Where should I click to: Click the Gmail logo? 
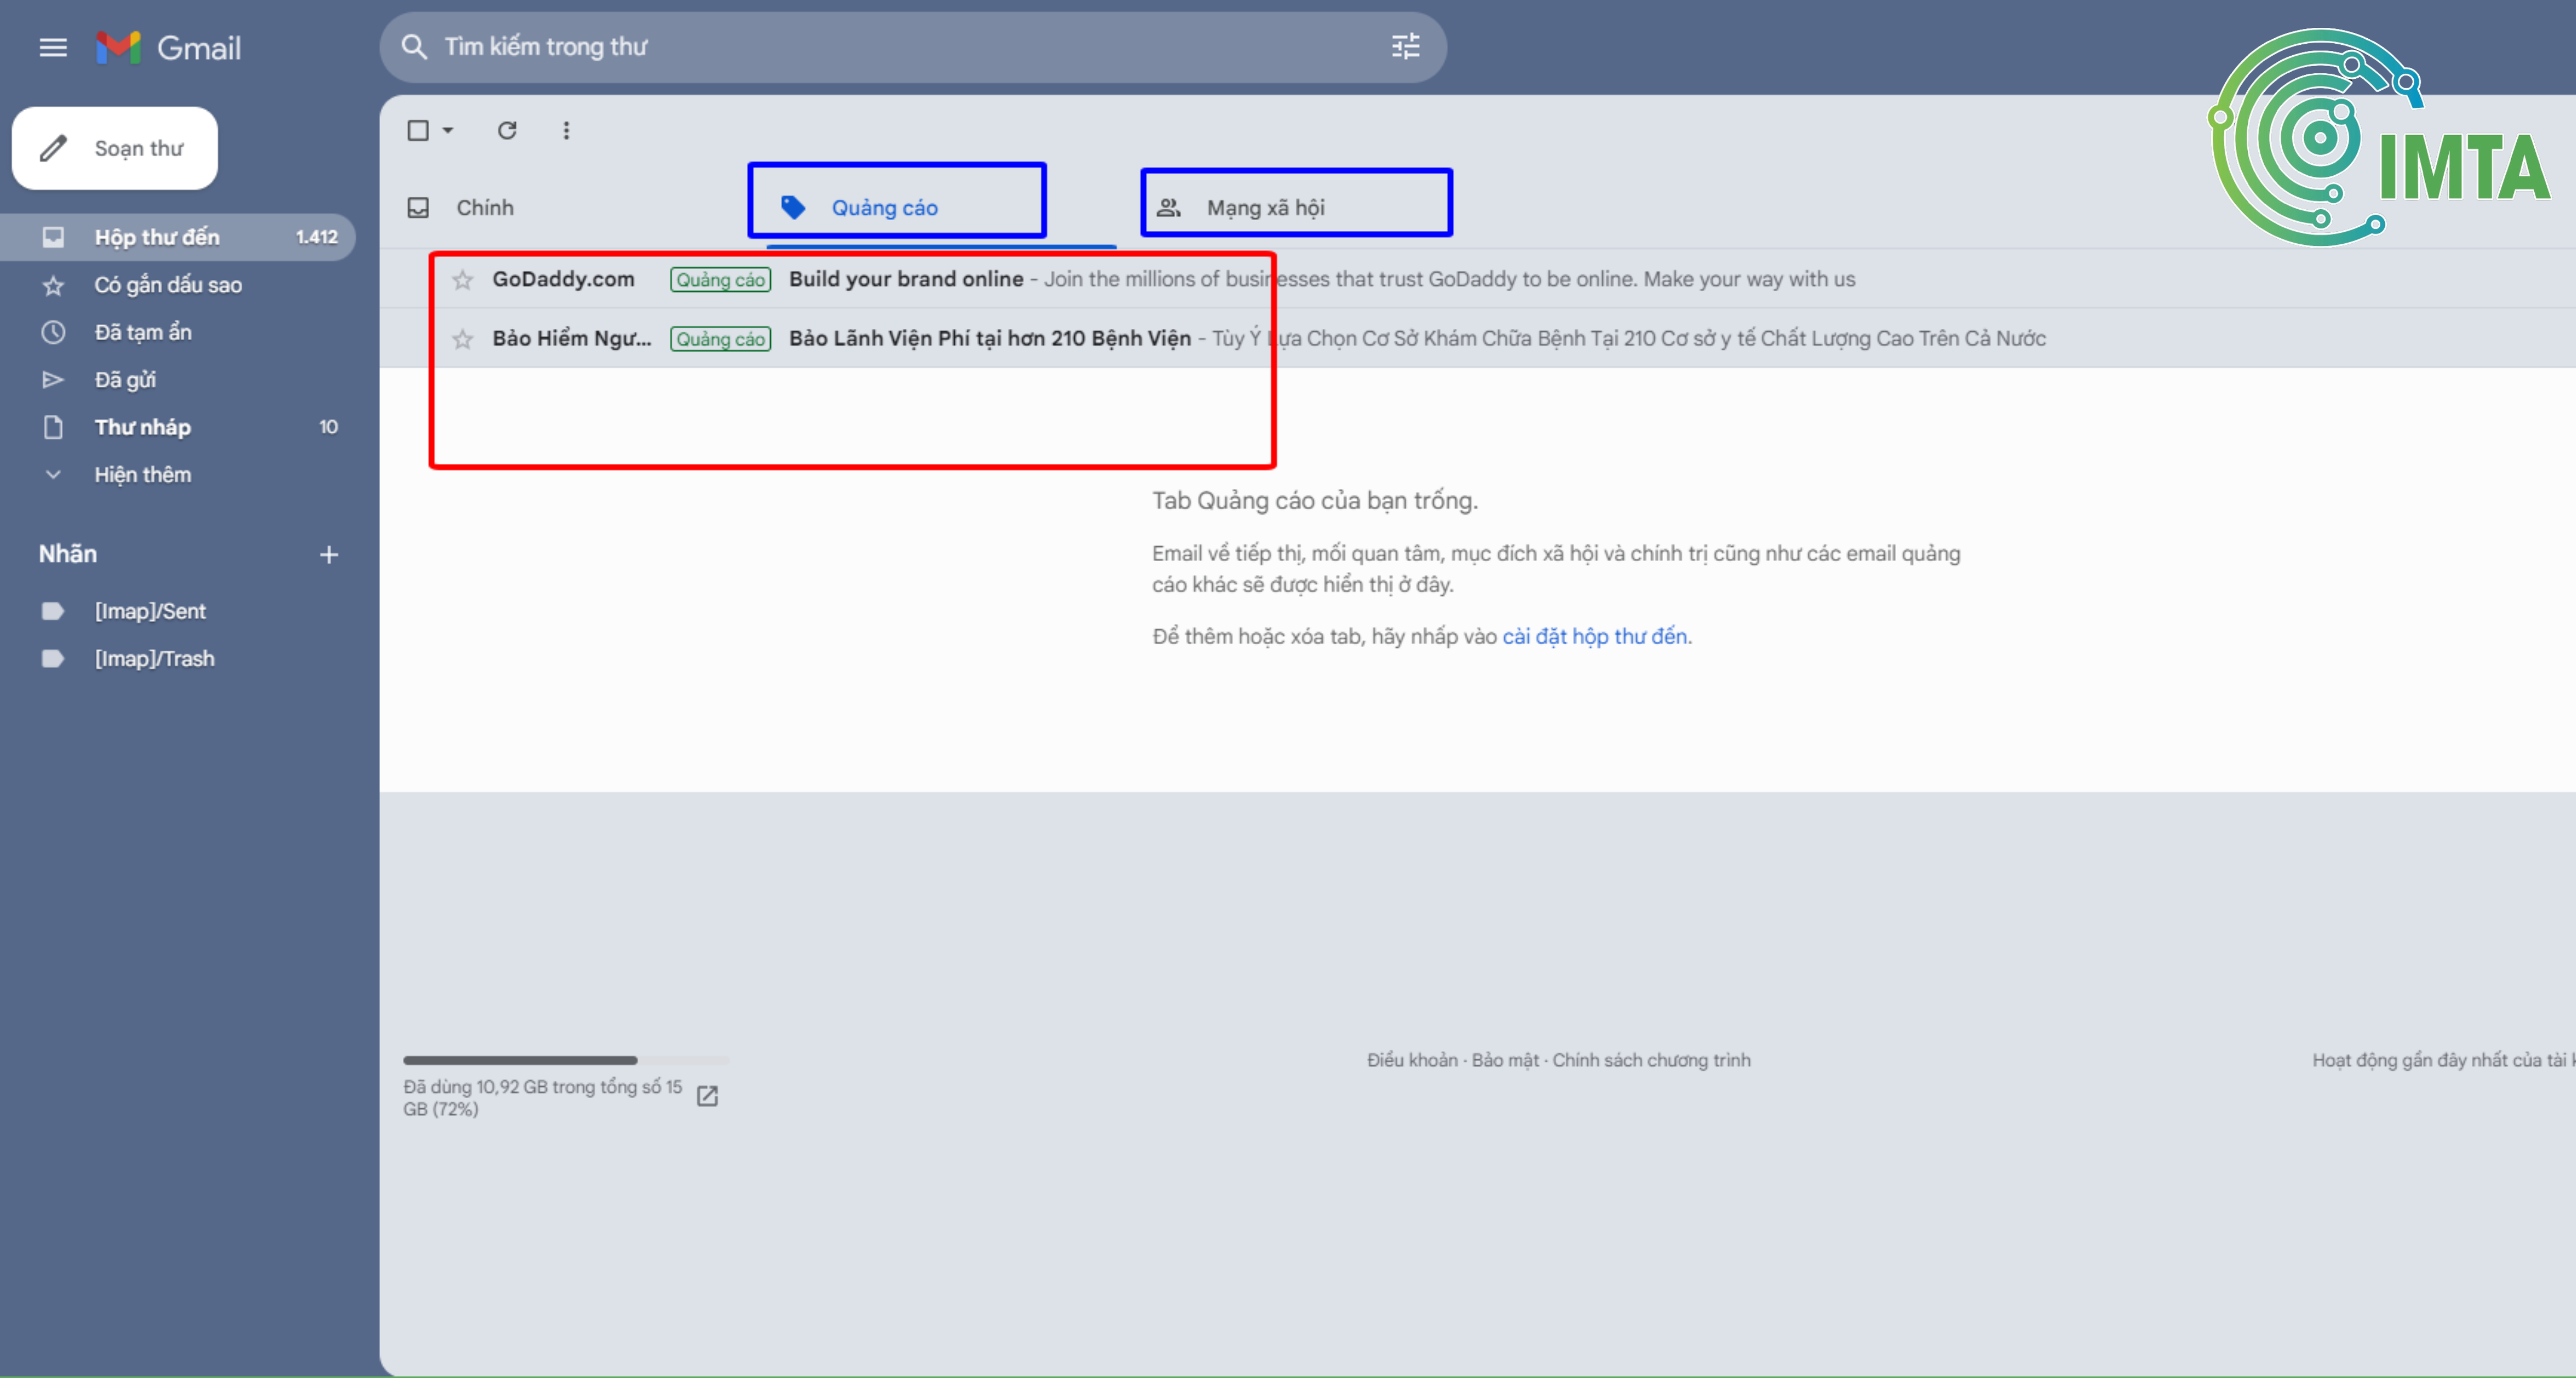click(x=168, y=47)
